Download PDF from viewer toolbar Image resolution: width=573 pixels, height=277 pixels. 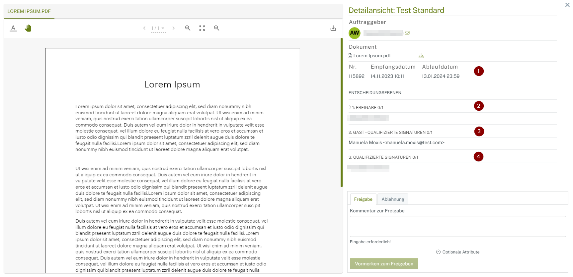[x=333, y=28]
